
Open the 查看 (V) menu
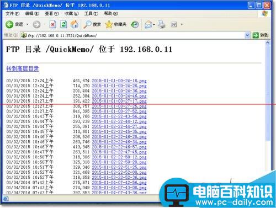(x=52, y=13)
